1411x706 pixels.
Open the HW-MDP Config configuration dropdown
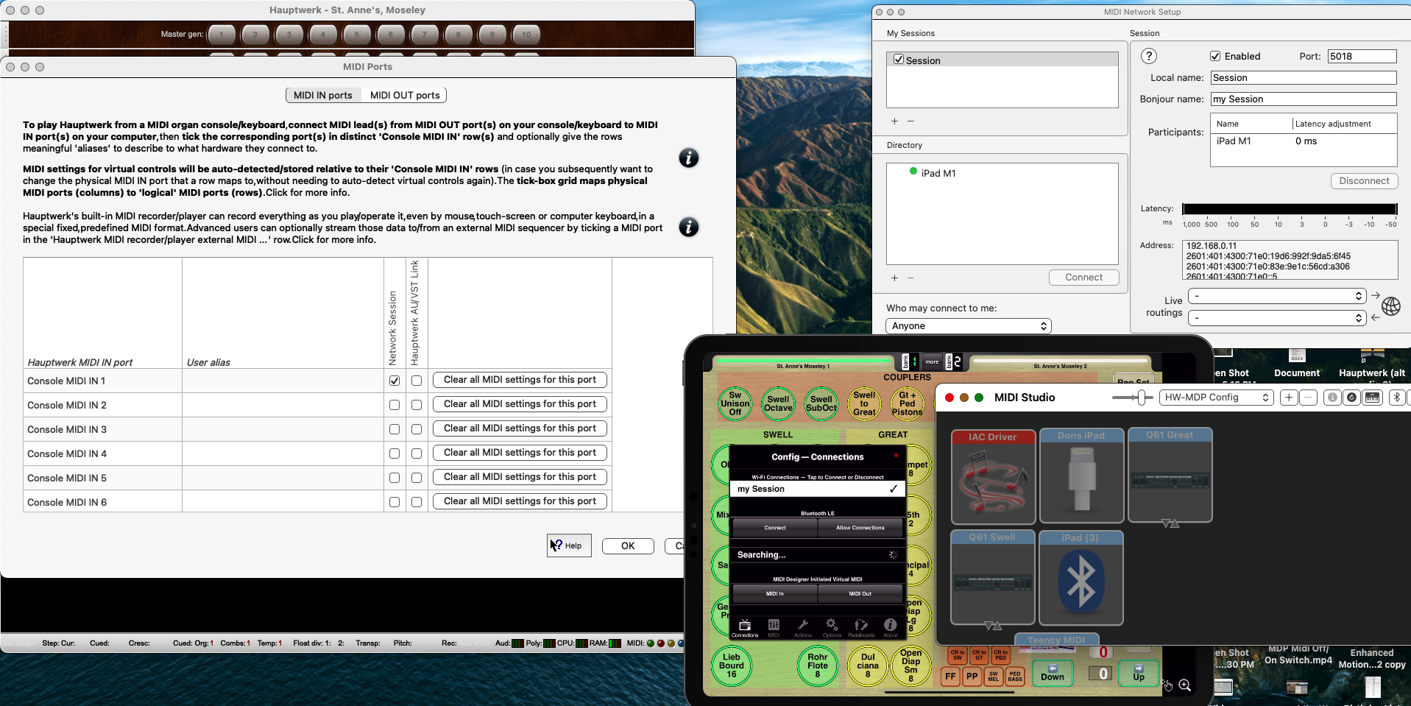pyautogui.click(x=1216, y=398)
